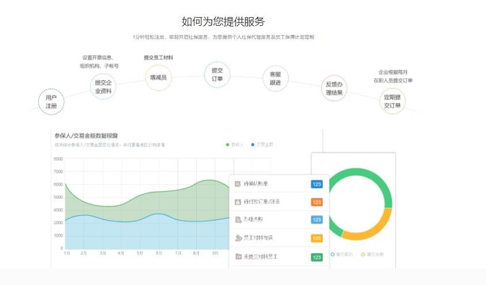Select the 增减员 step circle
486x285 pixels.
158,77
